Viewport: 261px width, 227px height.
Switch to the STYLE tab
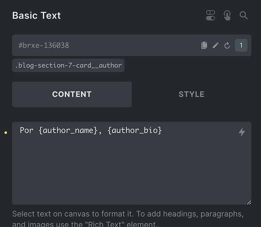191,94
